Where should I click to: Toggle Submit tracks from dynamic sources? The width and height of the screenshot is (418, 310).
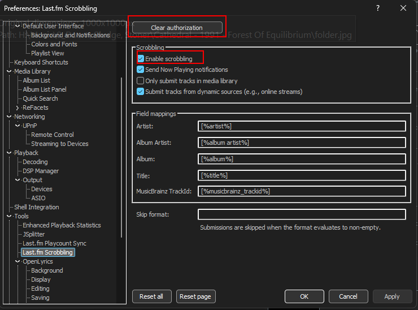(x=141, y=91)
